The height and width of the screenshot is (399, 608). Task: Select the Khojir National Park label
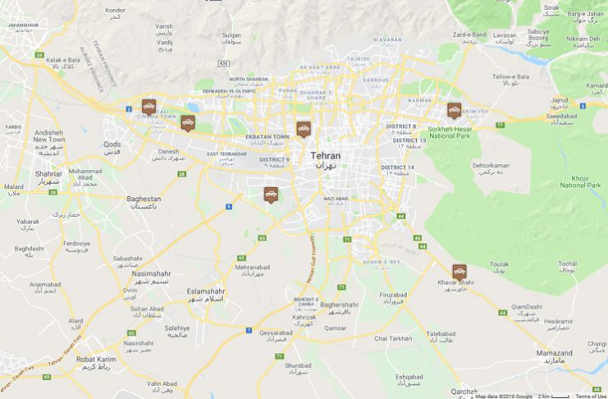580,182
